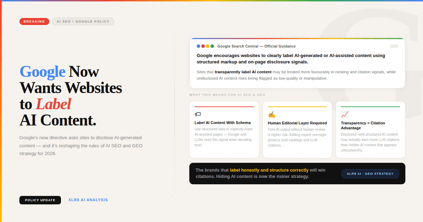Click description starting Disclosed, well-structured AI content
The height and width of the screenshot is (222, 423).
pyautogui.click(x=370, y=142)
